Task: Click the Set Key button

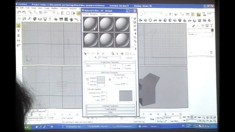Action: [160, 121]
